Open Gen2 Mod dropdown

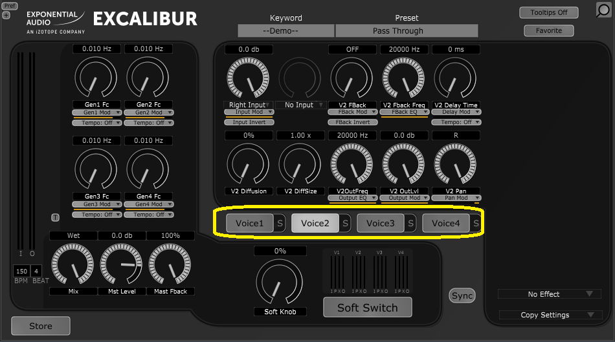click(x=149, y=112)
